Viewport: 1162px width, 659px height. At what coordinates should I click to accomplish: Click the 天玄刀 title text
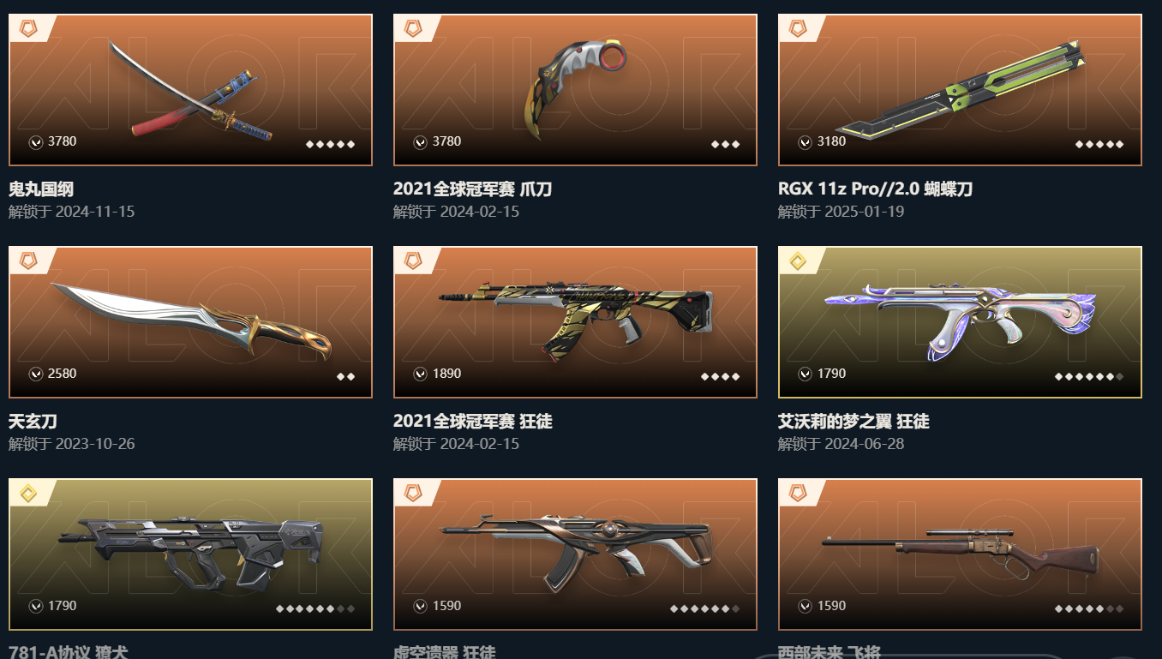[x=33, y=422]
